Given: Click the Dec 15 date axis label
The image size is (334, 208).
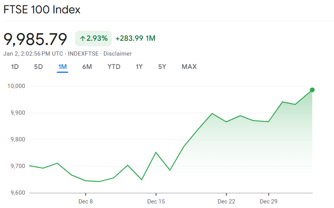Looking at the screenshot, I should [156, 201].
